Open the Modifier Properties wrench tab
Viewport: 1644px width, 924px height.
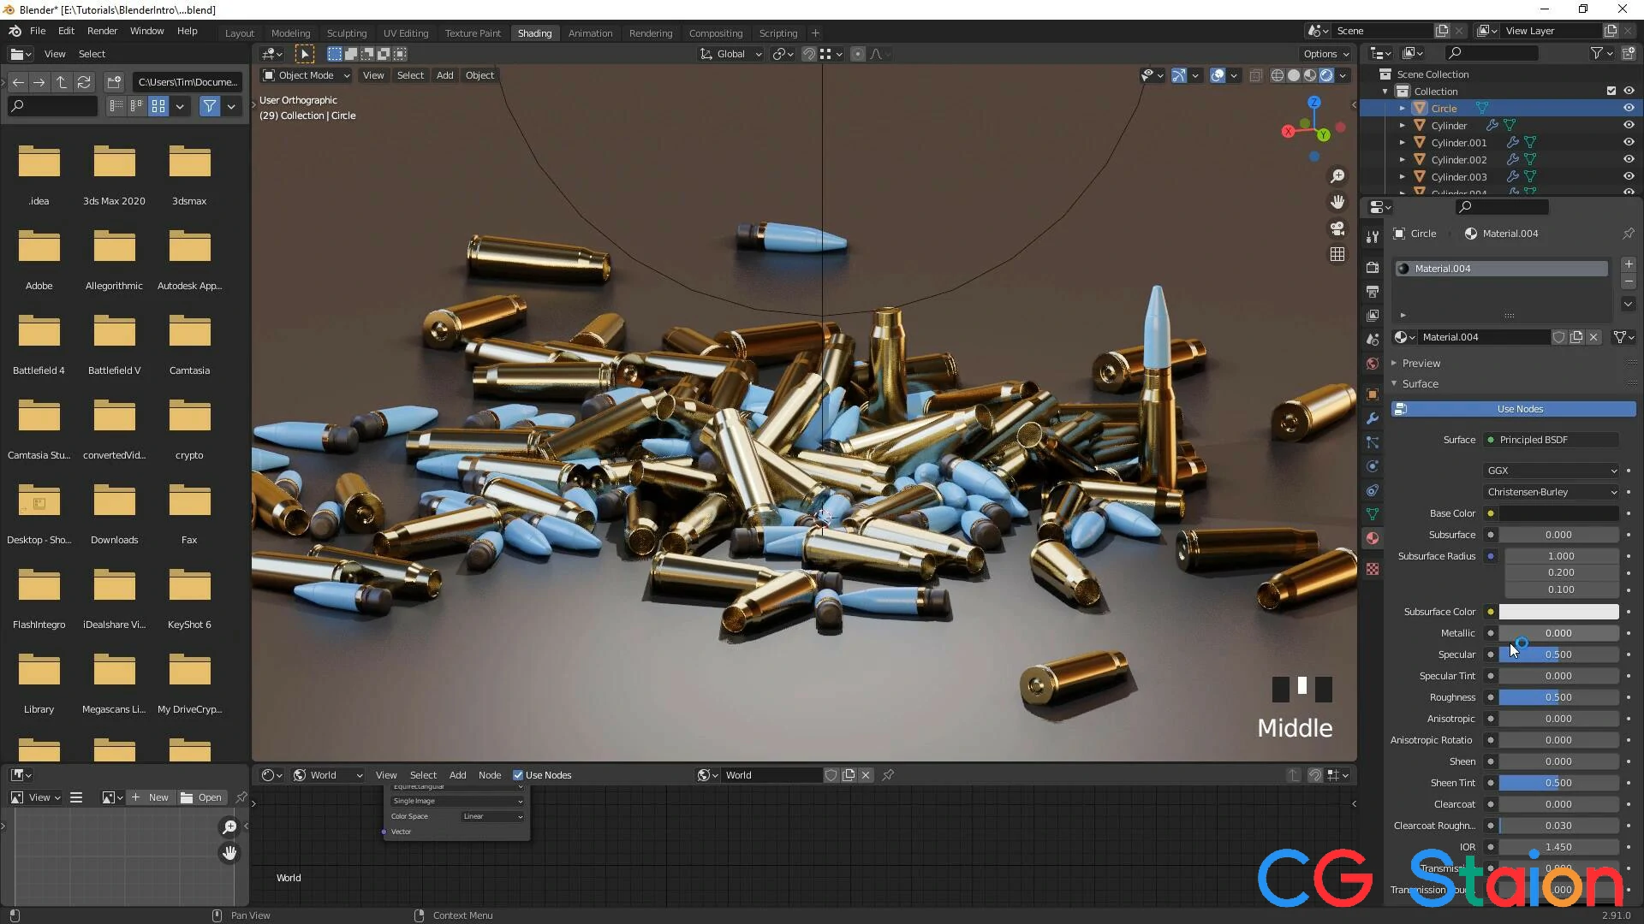click(1373, 418)
